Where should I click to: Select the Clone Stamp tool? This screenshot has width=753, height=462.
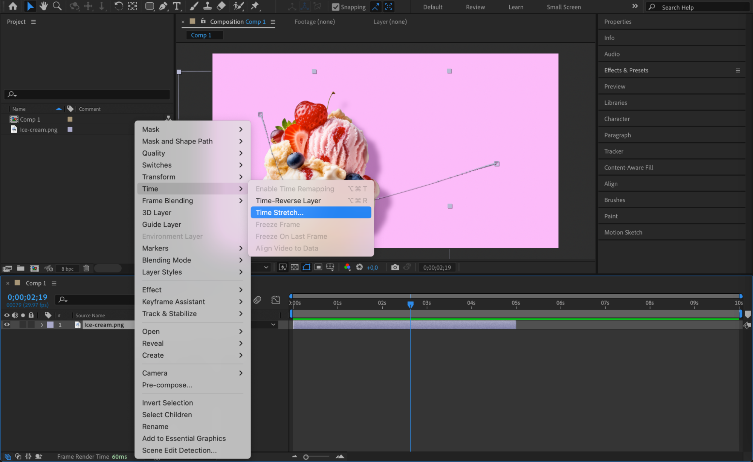click(208, 6)
